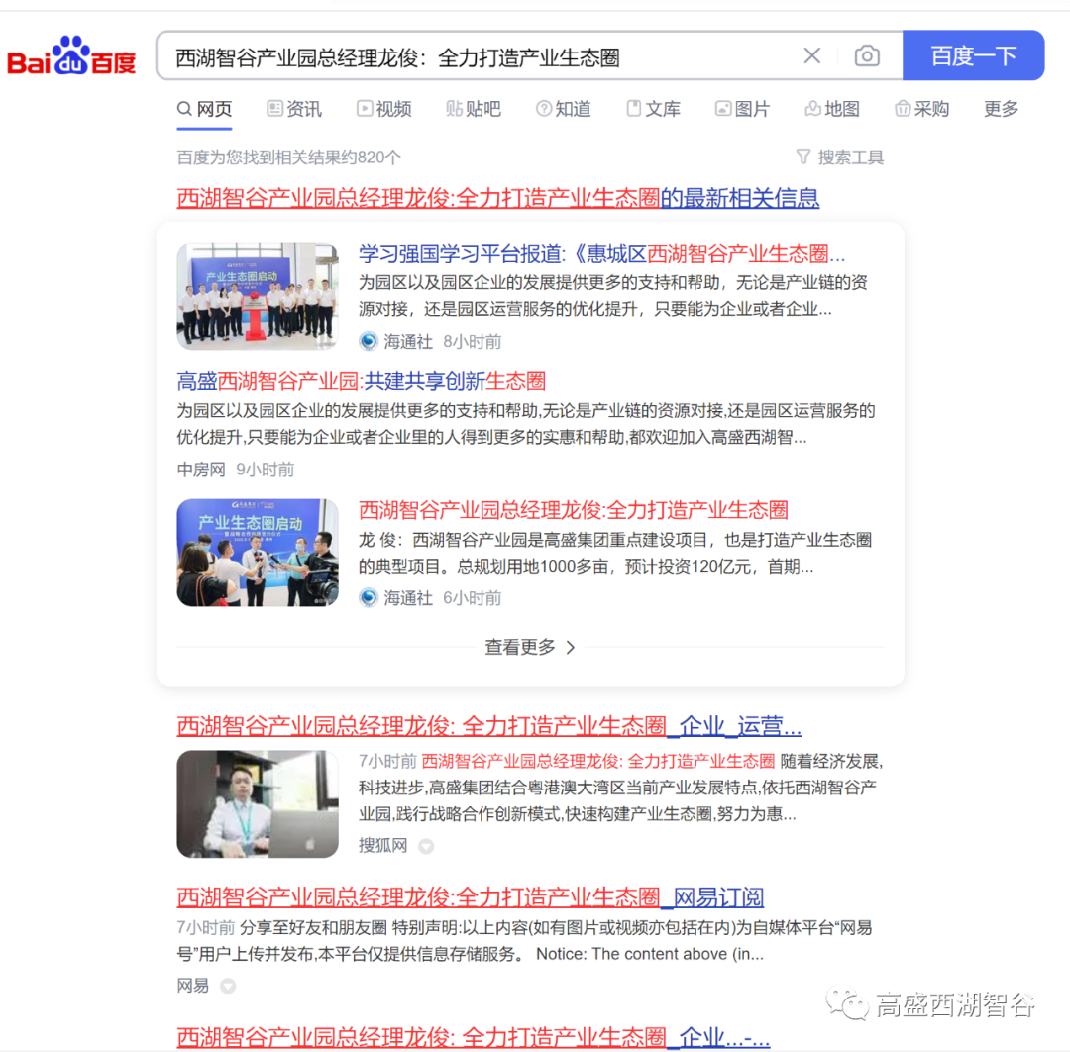Click the 中房网 source label
The image size is (1070, 1052).
click(x=200, y=470)
